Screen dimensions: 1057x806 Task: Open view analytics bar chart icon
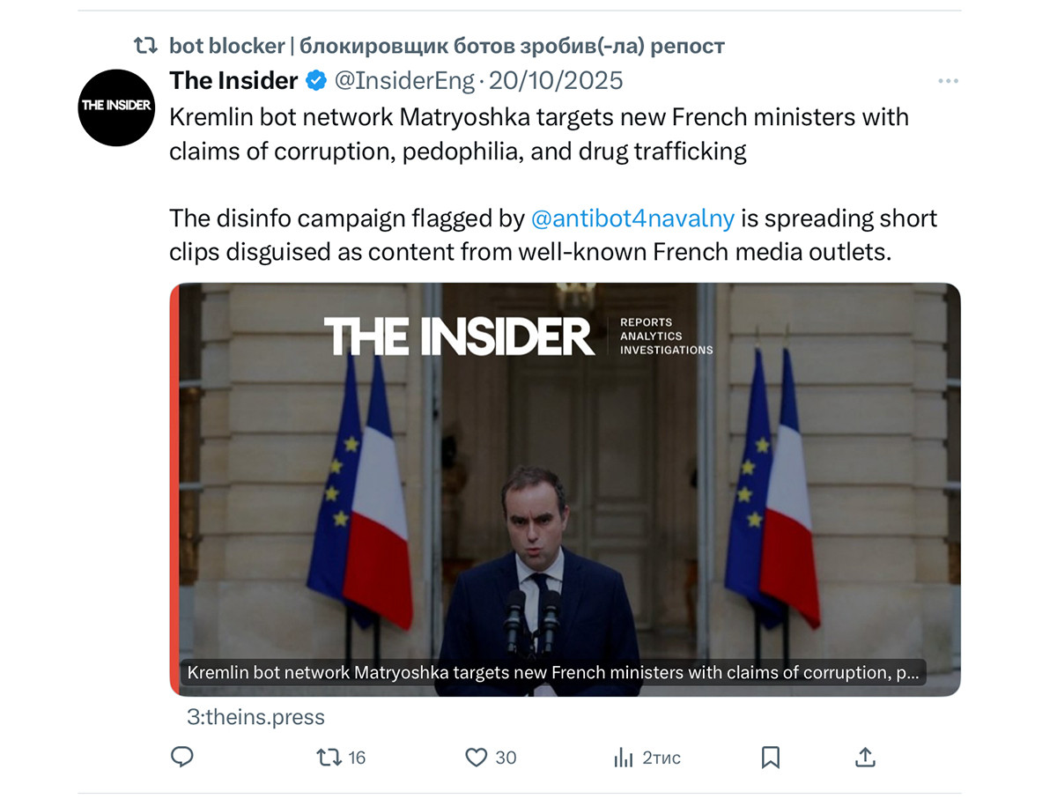click(623, 757)
